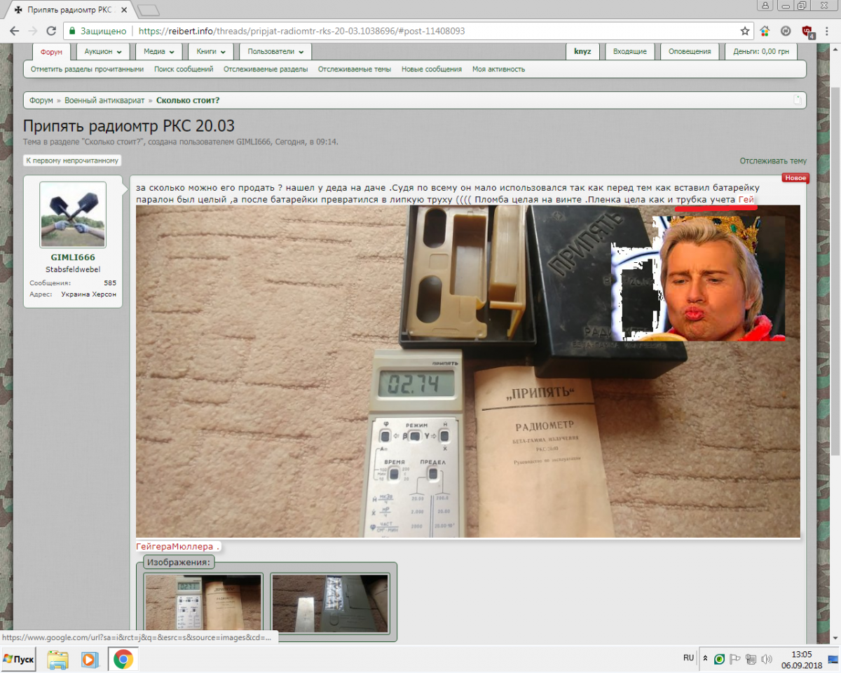
Task: Bookmark this page with the star icon
Action: [745, 32]
